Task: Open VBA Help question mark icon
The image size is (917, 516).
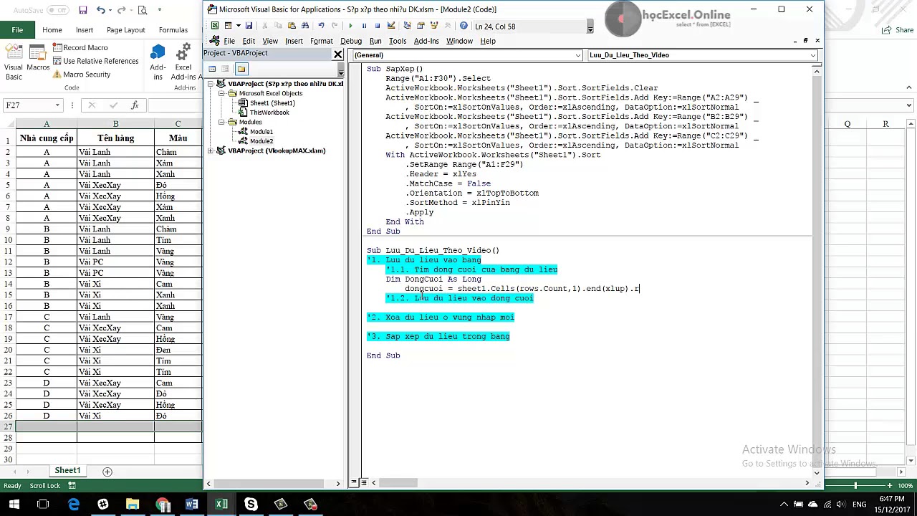Action: [464, 26]
